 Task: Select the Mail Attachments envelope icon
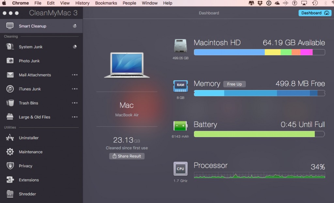[10, 75]
